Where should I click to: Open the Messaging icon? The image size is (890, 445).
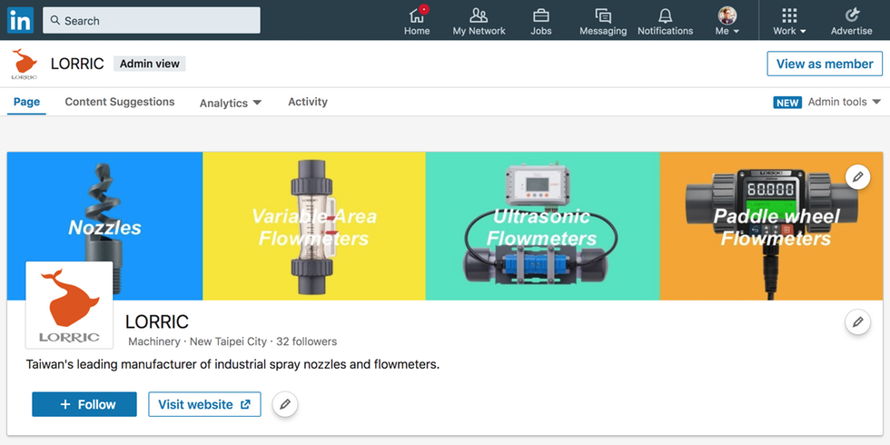pyautogui.click(x=603, y=21)
